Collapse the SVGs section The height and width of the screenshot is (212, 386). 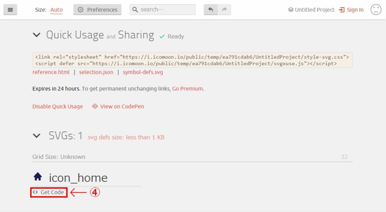tap(37, 136)
